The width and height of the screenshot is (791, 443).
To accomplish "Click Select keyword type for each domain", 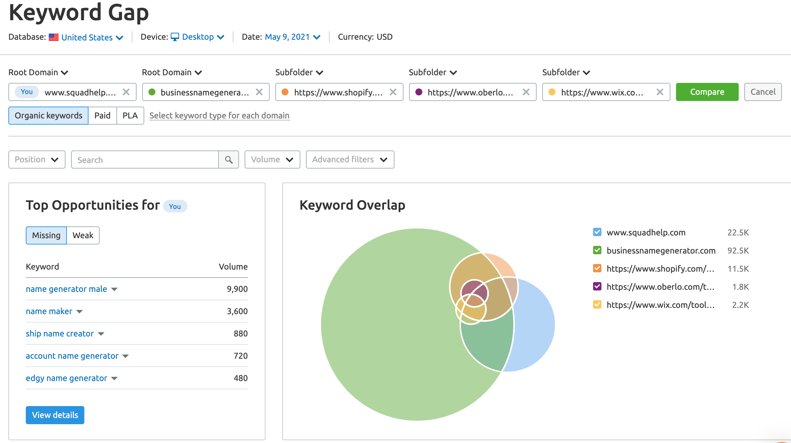I will coord(220,116).
